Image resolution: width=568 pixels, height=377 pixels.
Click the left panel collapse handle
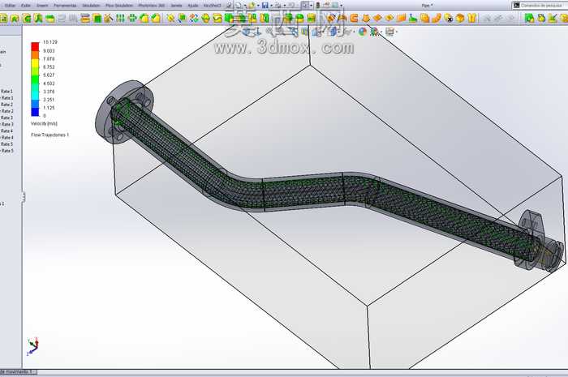(24, 197)
